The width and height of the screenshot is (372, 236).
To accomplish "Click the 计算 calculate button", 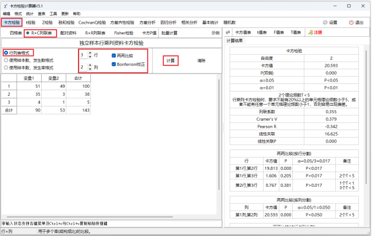I will pos(171,61).
